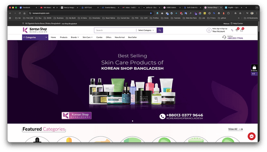Open the Combo menu item

click(99, 37)
